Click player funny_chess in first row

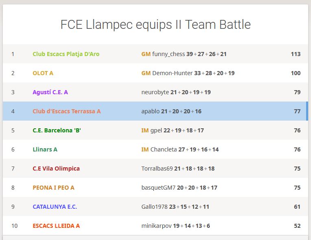[168, 54]
